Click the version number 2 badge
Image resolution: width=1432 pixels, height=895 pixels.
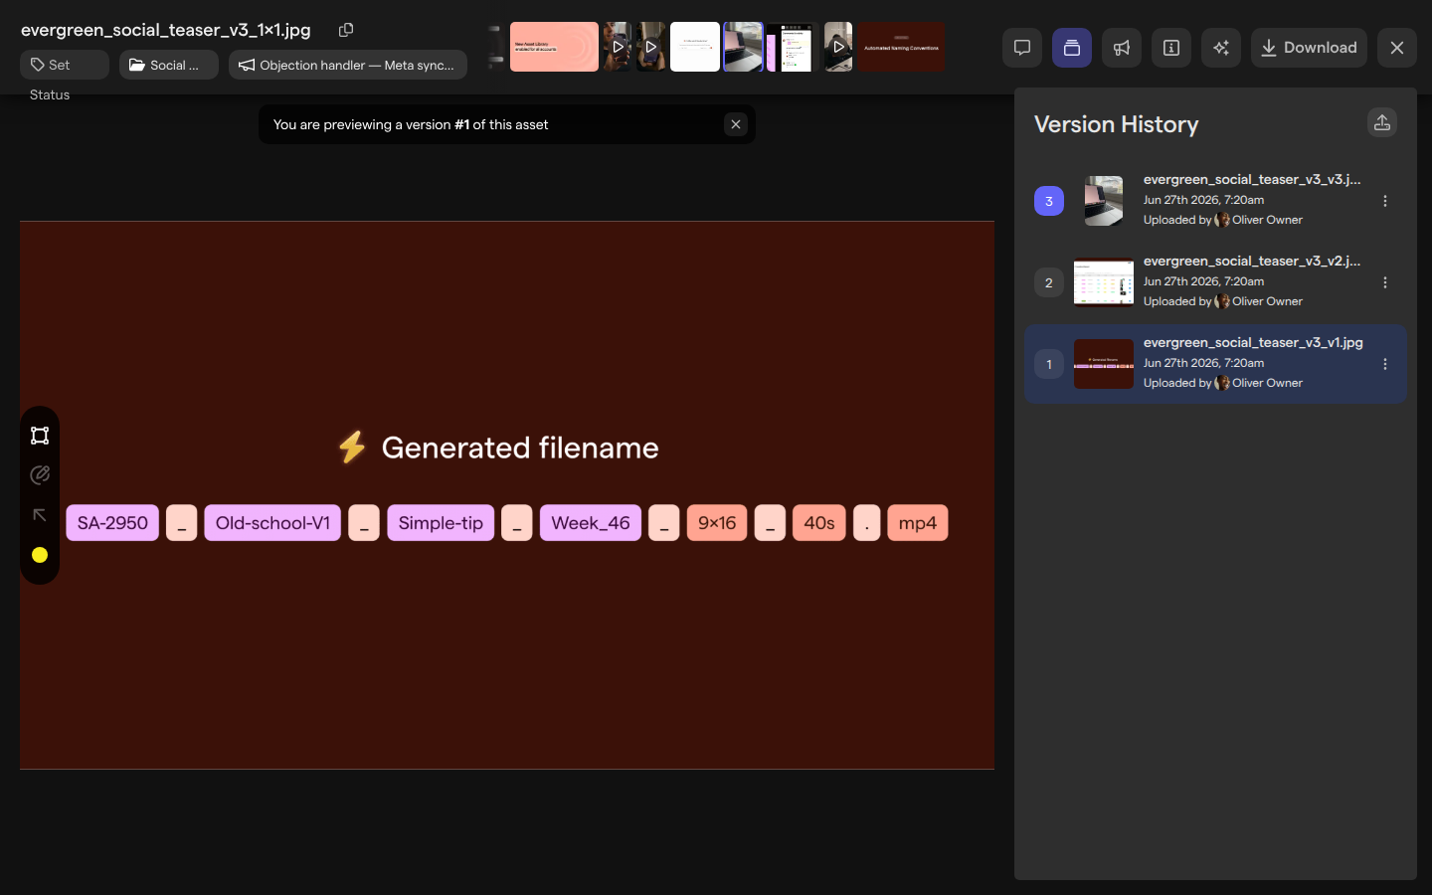(1049, 282)
